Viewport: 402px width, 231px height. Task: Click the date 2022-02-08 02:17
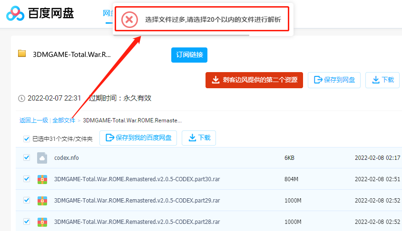[x=377, y=158]
